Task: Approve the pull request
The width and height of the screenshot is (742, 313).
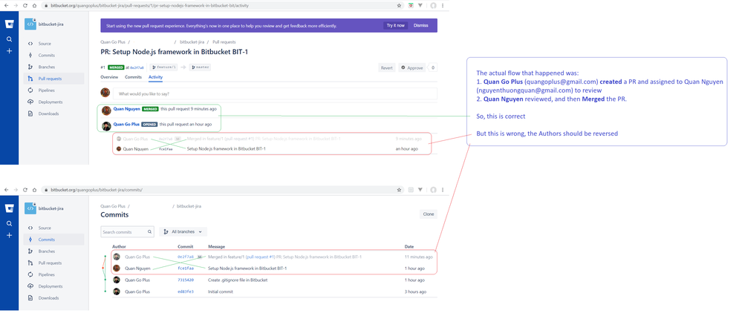Action: 411,67
